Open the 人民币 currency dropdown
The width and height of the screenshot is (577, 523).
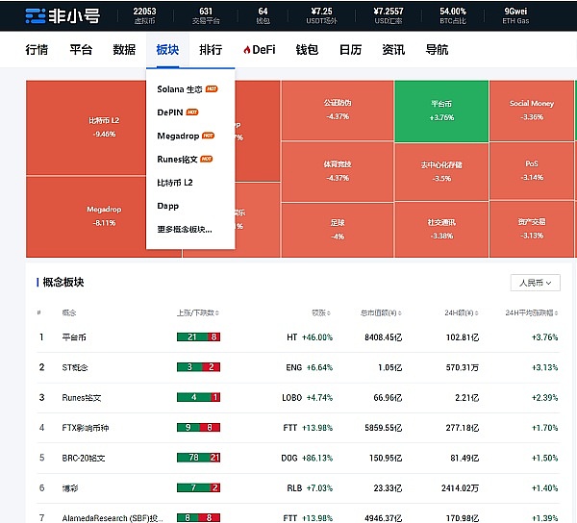535,283
